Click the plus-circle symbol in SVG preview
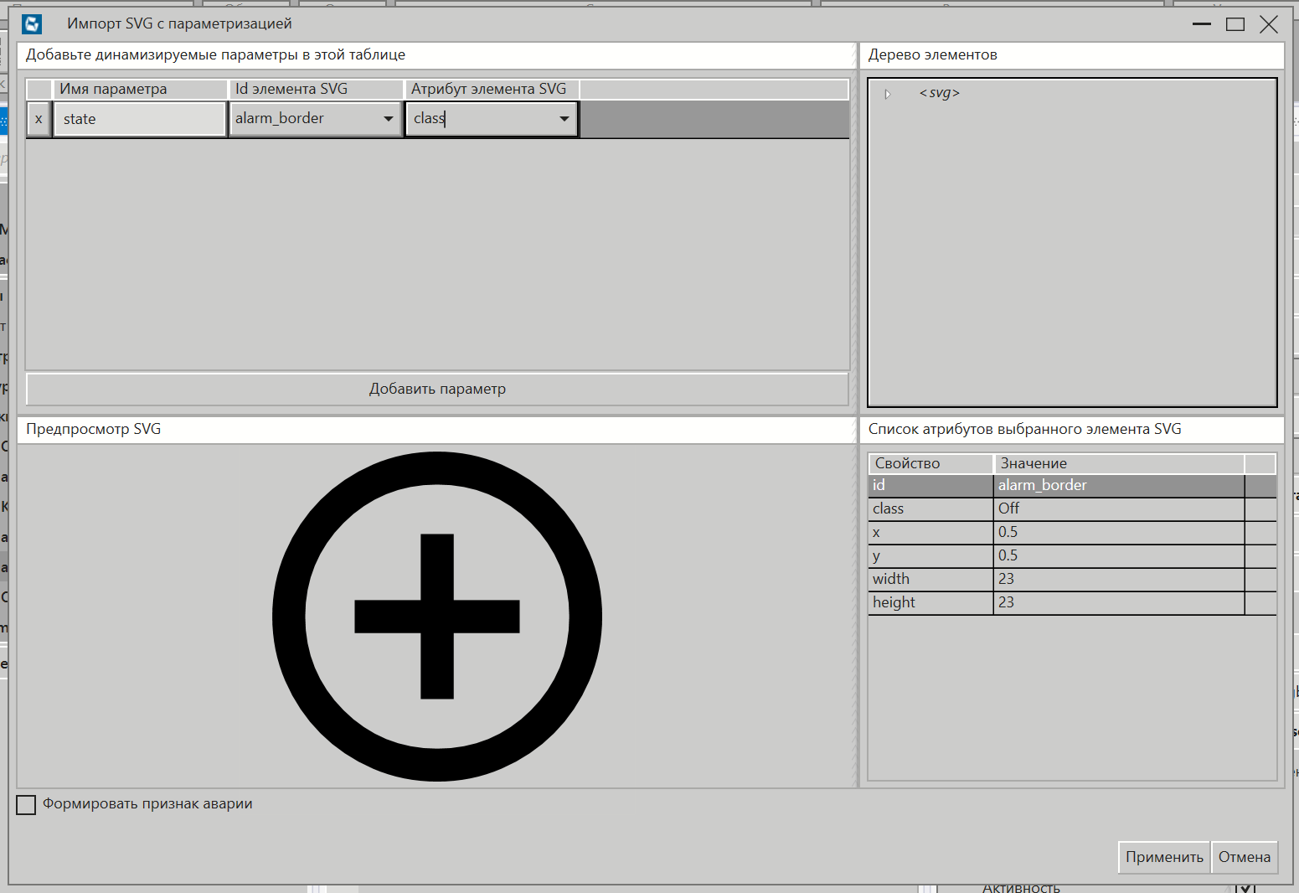This screenshot has width=1299, height=893. (436, 616)
